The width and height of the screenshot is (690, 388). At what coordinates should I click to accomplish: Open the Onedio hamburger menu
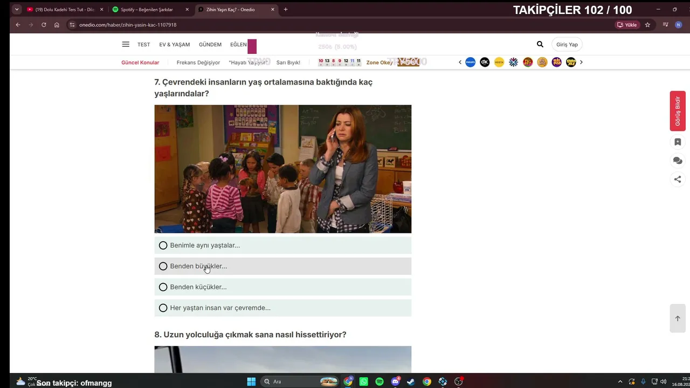click(x=126, y=45)
